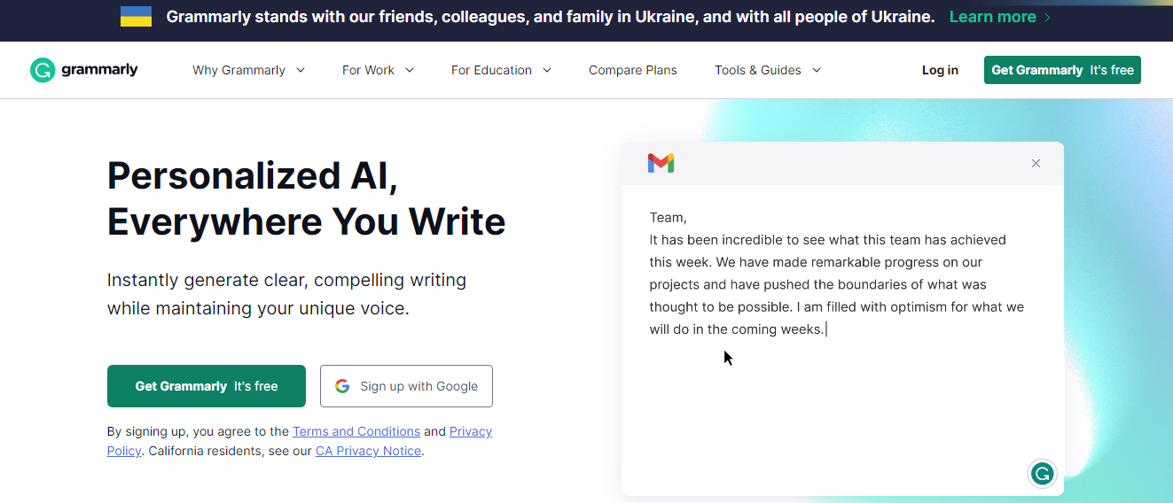1173x503 pixels.
Task: View the CA Privacy Notice
Action: click(368, 451)
